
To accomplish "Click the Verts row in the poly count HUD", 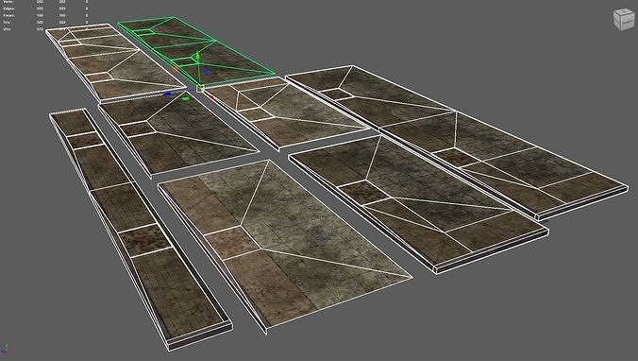I will coord(44,2).
